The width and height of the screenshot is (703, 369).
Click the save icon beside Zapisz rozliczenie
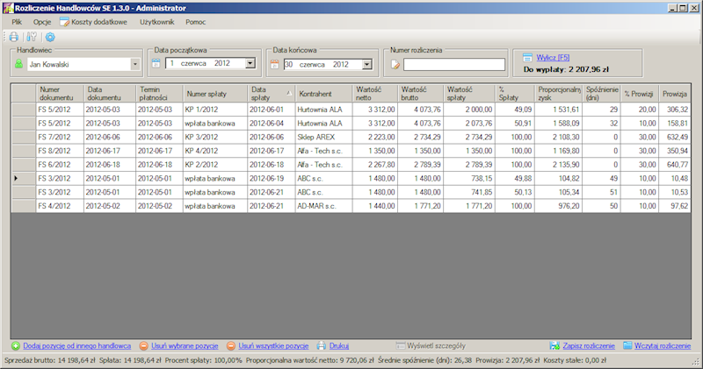click(554, 345)
